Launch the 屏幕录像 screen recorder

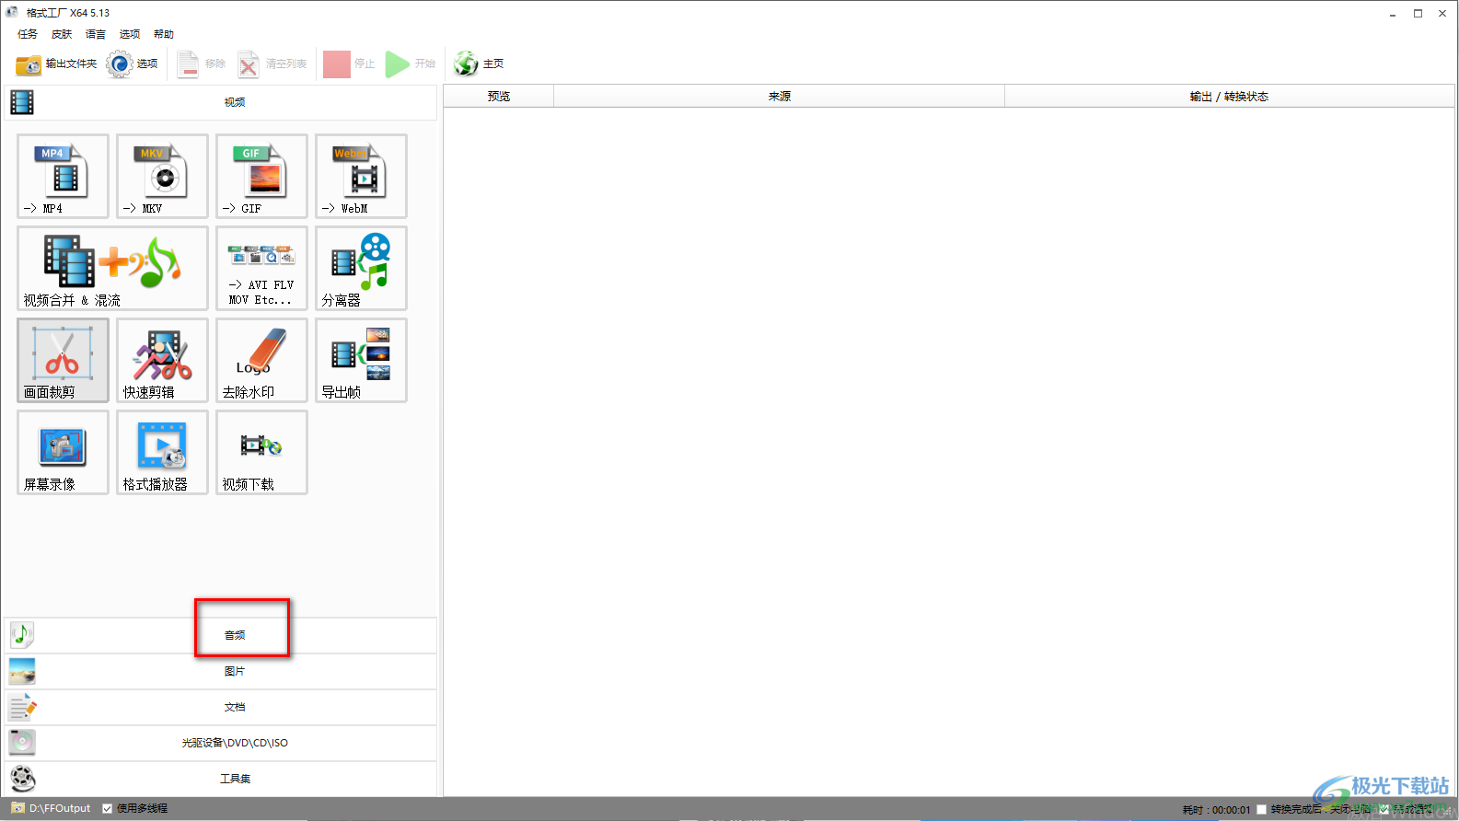pos(63,452)
